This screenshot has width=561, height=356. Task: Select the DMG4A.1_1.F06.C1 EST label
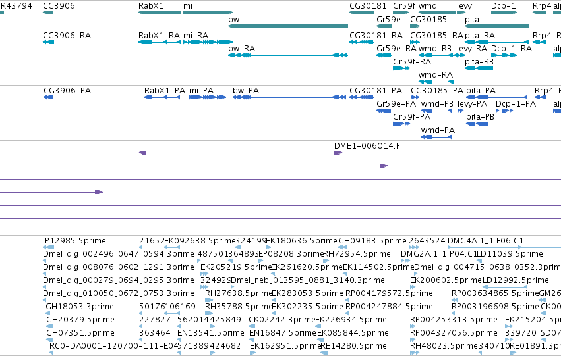click(486, 241)
